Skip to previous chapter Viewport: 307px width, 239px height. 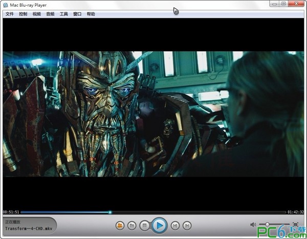tap(175, 225)
